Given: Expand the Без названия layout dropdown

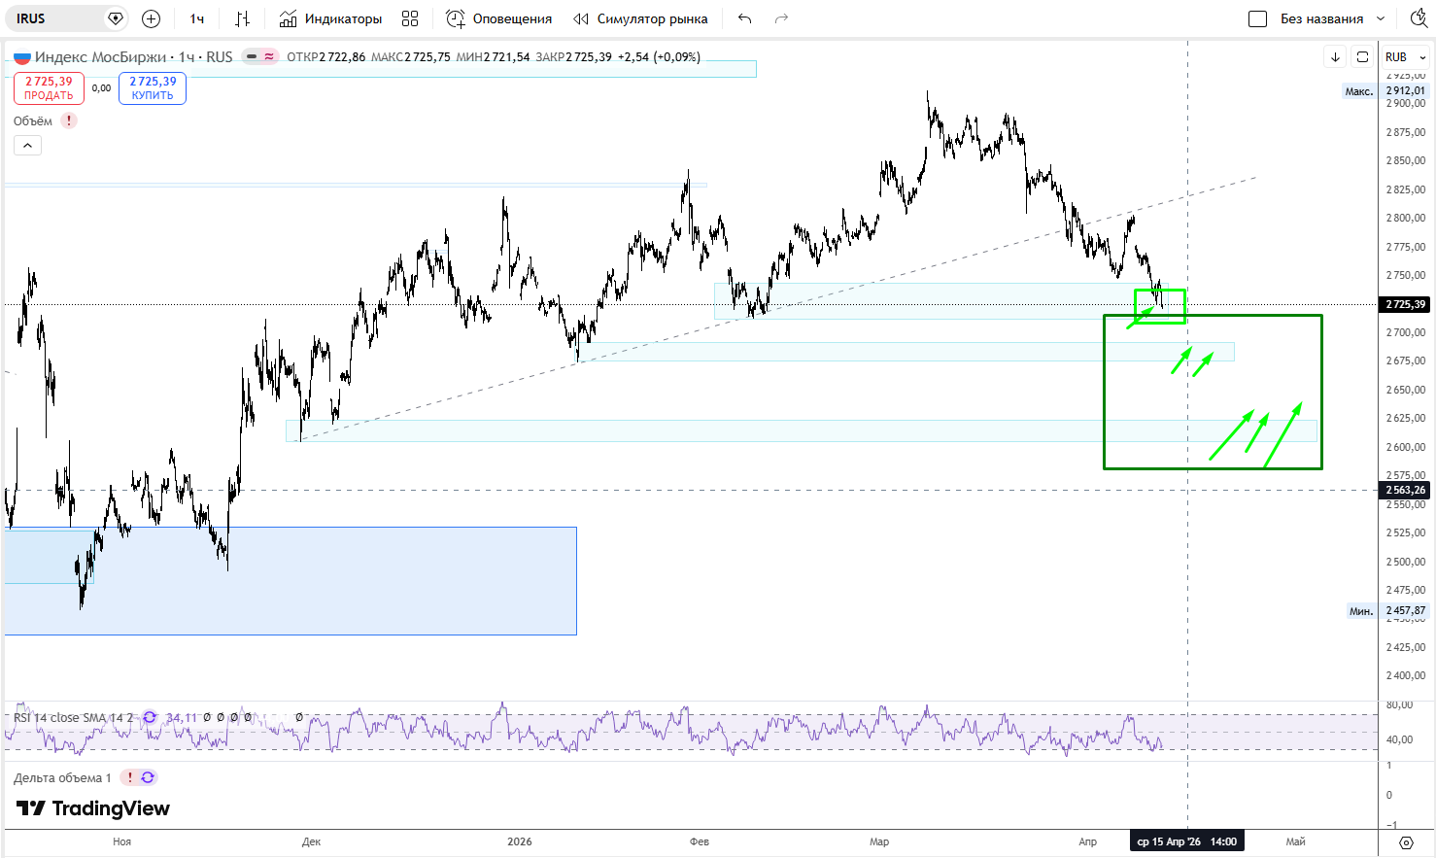Looking at the screenshot, I should pyautogui.click(x=1381, y=18).
